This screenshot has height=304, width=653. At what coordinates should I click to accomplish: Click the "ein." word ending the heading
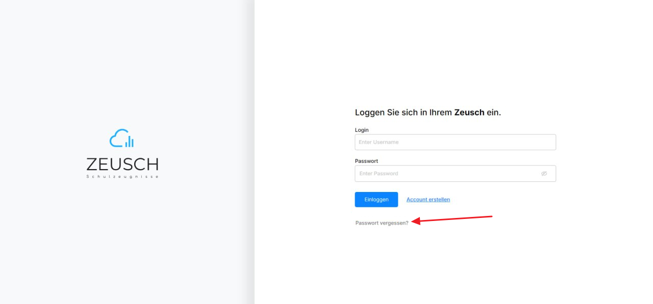click(x=494, y=113)
